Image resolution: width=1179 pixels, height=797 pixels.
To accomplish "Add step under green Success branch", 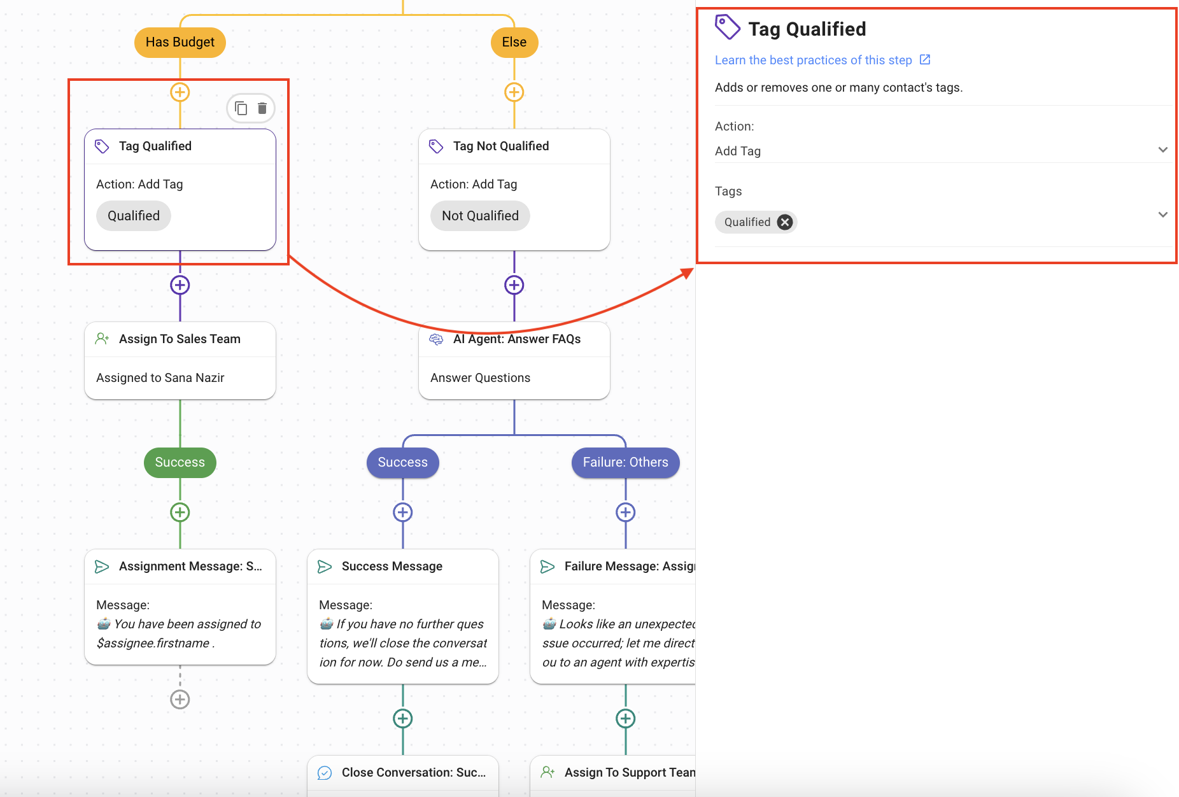I will [x=180, y=512].
